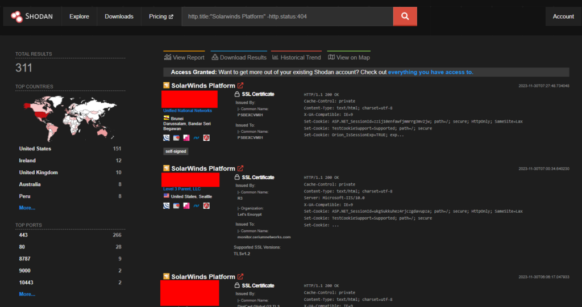The width and height of the screenshot is (582, 307).
Task: Click gray-red card icon in Seattle result
Action: (x=176, y=206)
